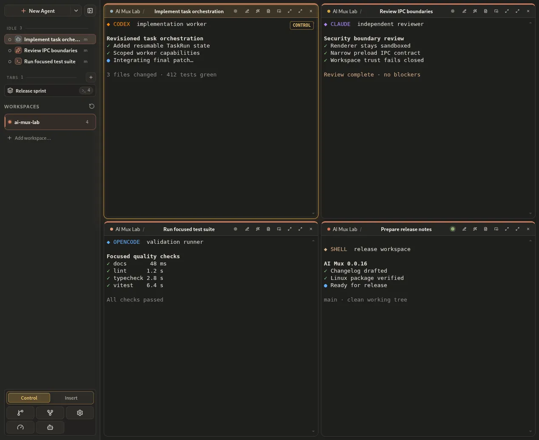The width and height of the screenshot is (539, 440).
Task: Switch to Control mode
Action: click(x=29, y=398)
